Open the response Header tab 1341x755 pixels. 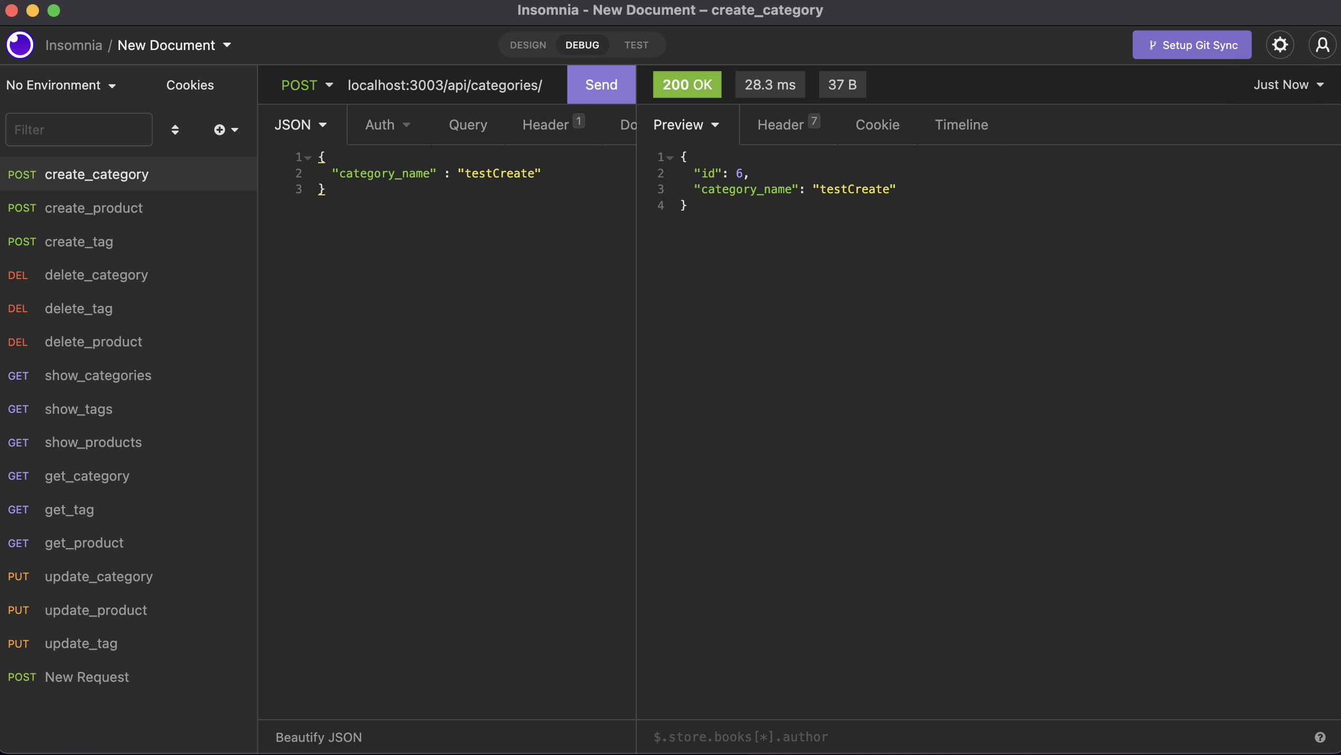[788, 125]
